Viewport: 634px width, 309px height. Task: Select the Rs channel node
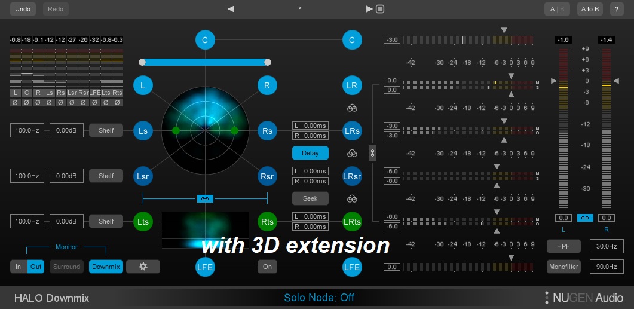pos(267,131)
